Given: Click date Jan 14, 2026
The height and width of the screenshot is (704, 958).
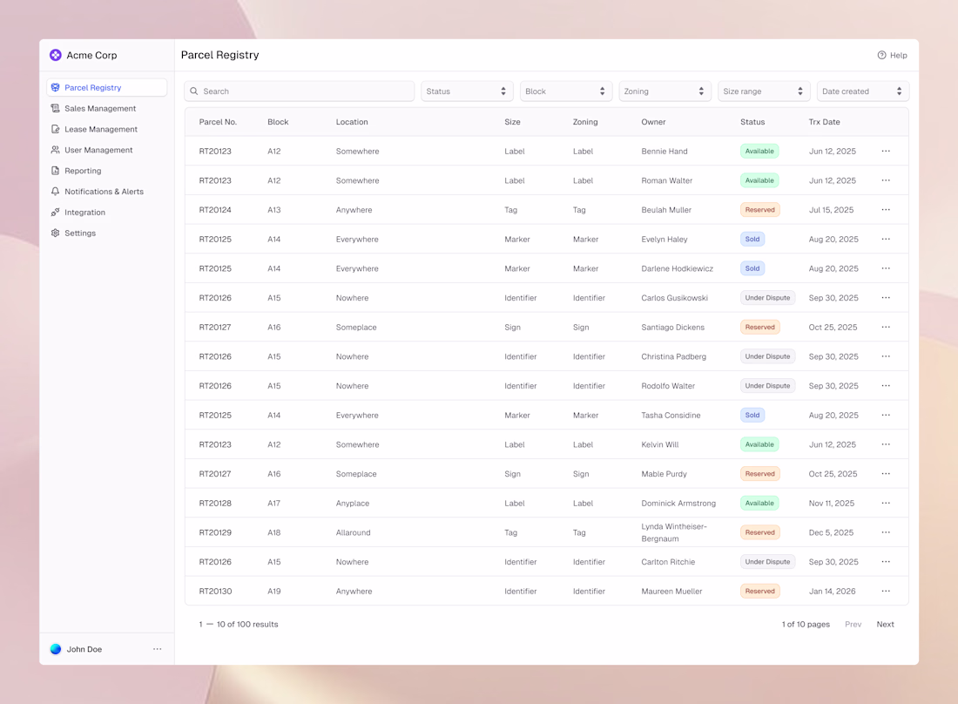Looking at the screenshot, I should tap(832, 591).
